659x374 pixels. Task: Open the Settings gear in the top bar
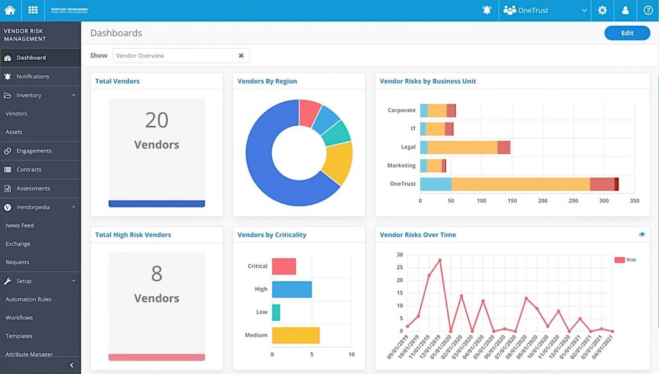click(x=602, y=10)
